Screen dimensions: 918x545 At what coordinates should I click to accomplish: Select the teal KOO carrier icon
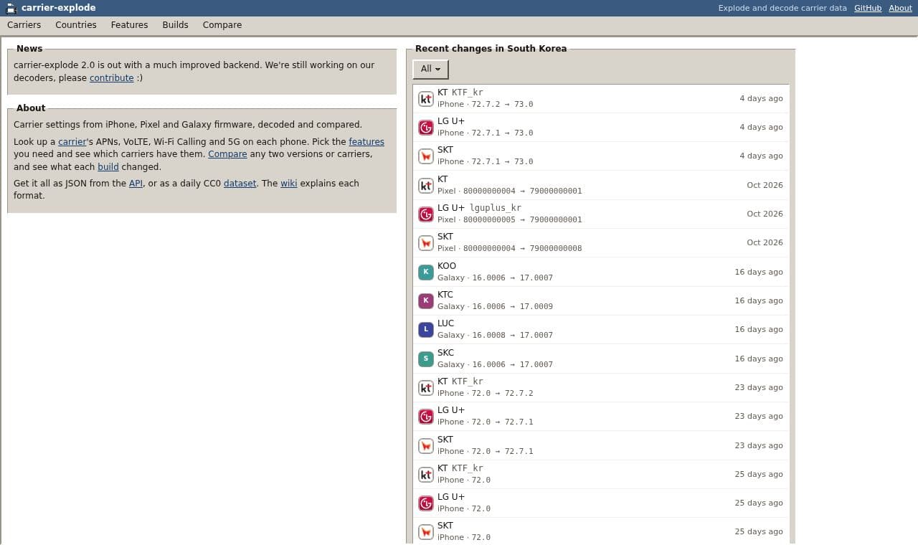pos(426,272)
